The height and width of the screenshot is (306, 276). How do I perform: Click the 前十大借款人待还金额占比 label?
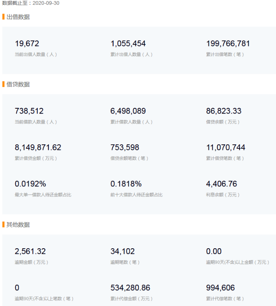pos(137,195)
